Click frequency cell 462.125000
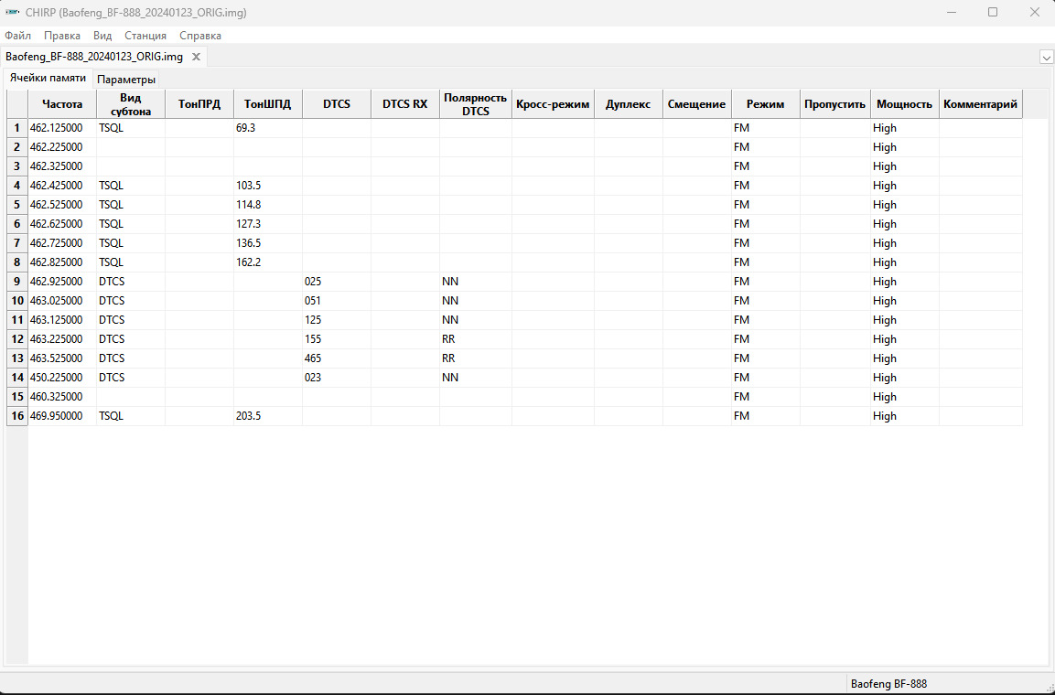 tap(62, 128)
